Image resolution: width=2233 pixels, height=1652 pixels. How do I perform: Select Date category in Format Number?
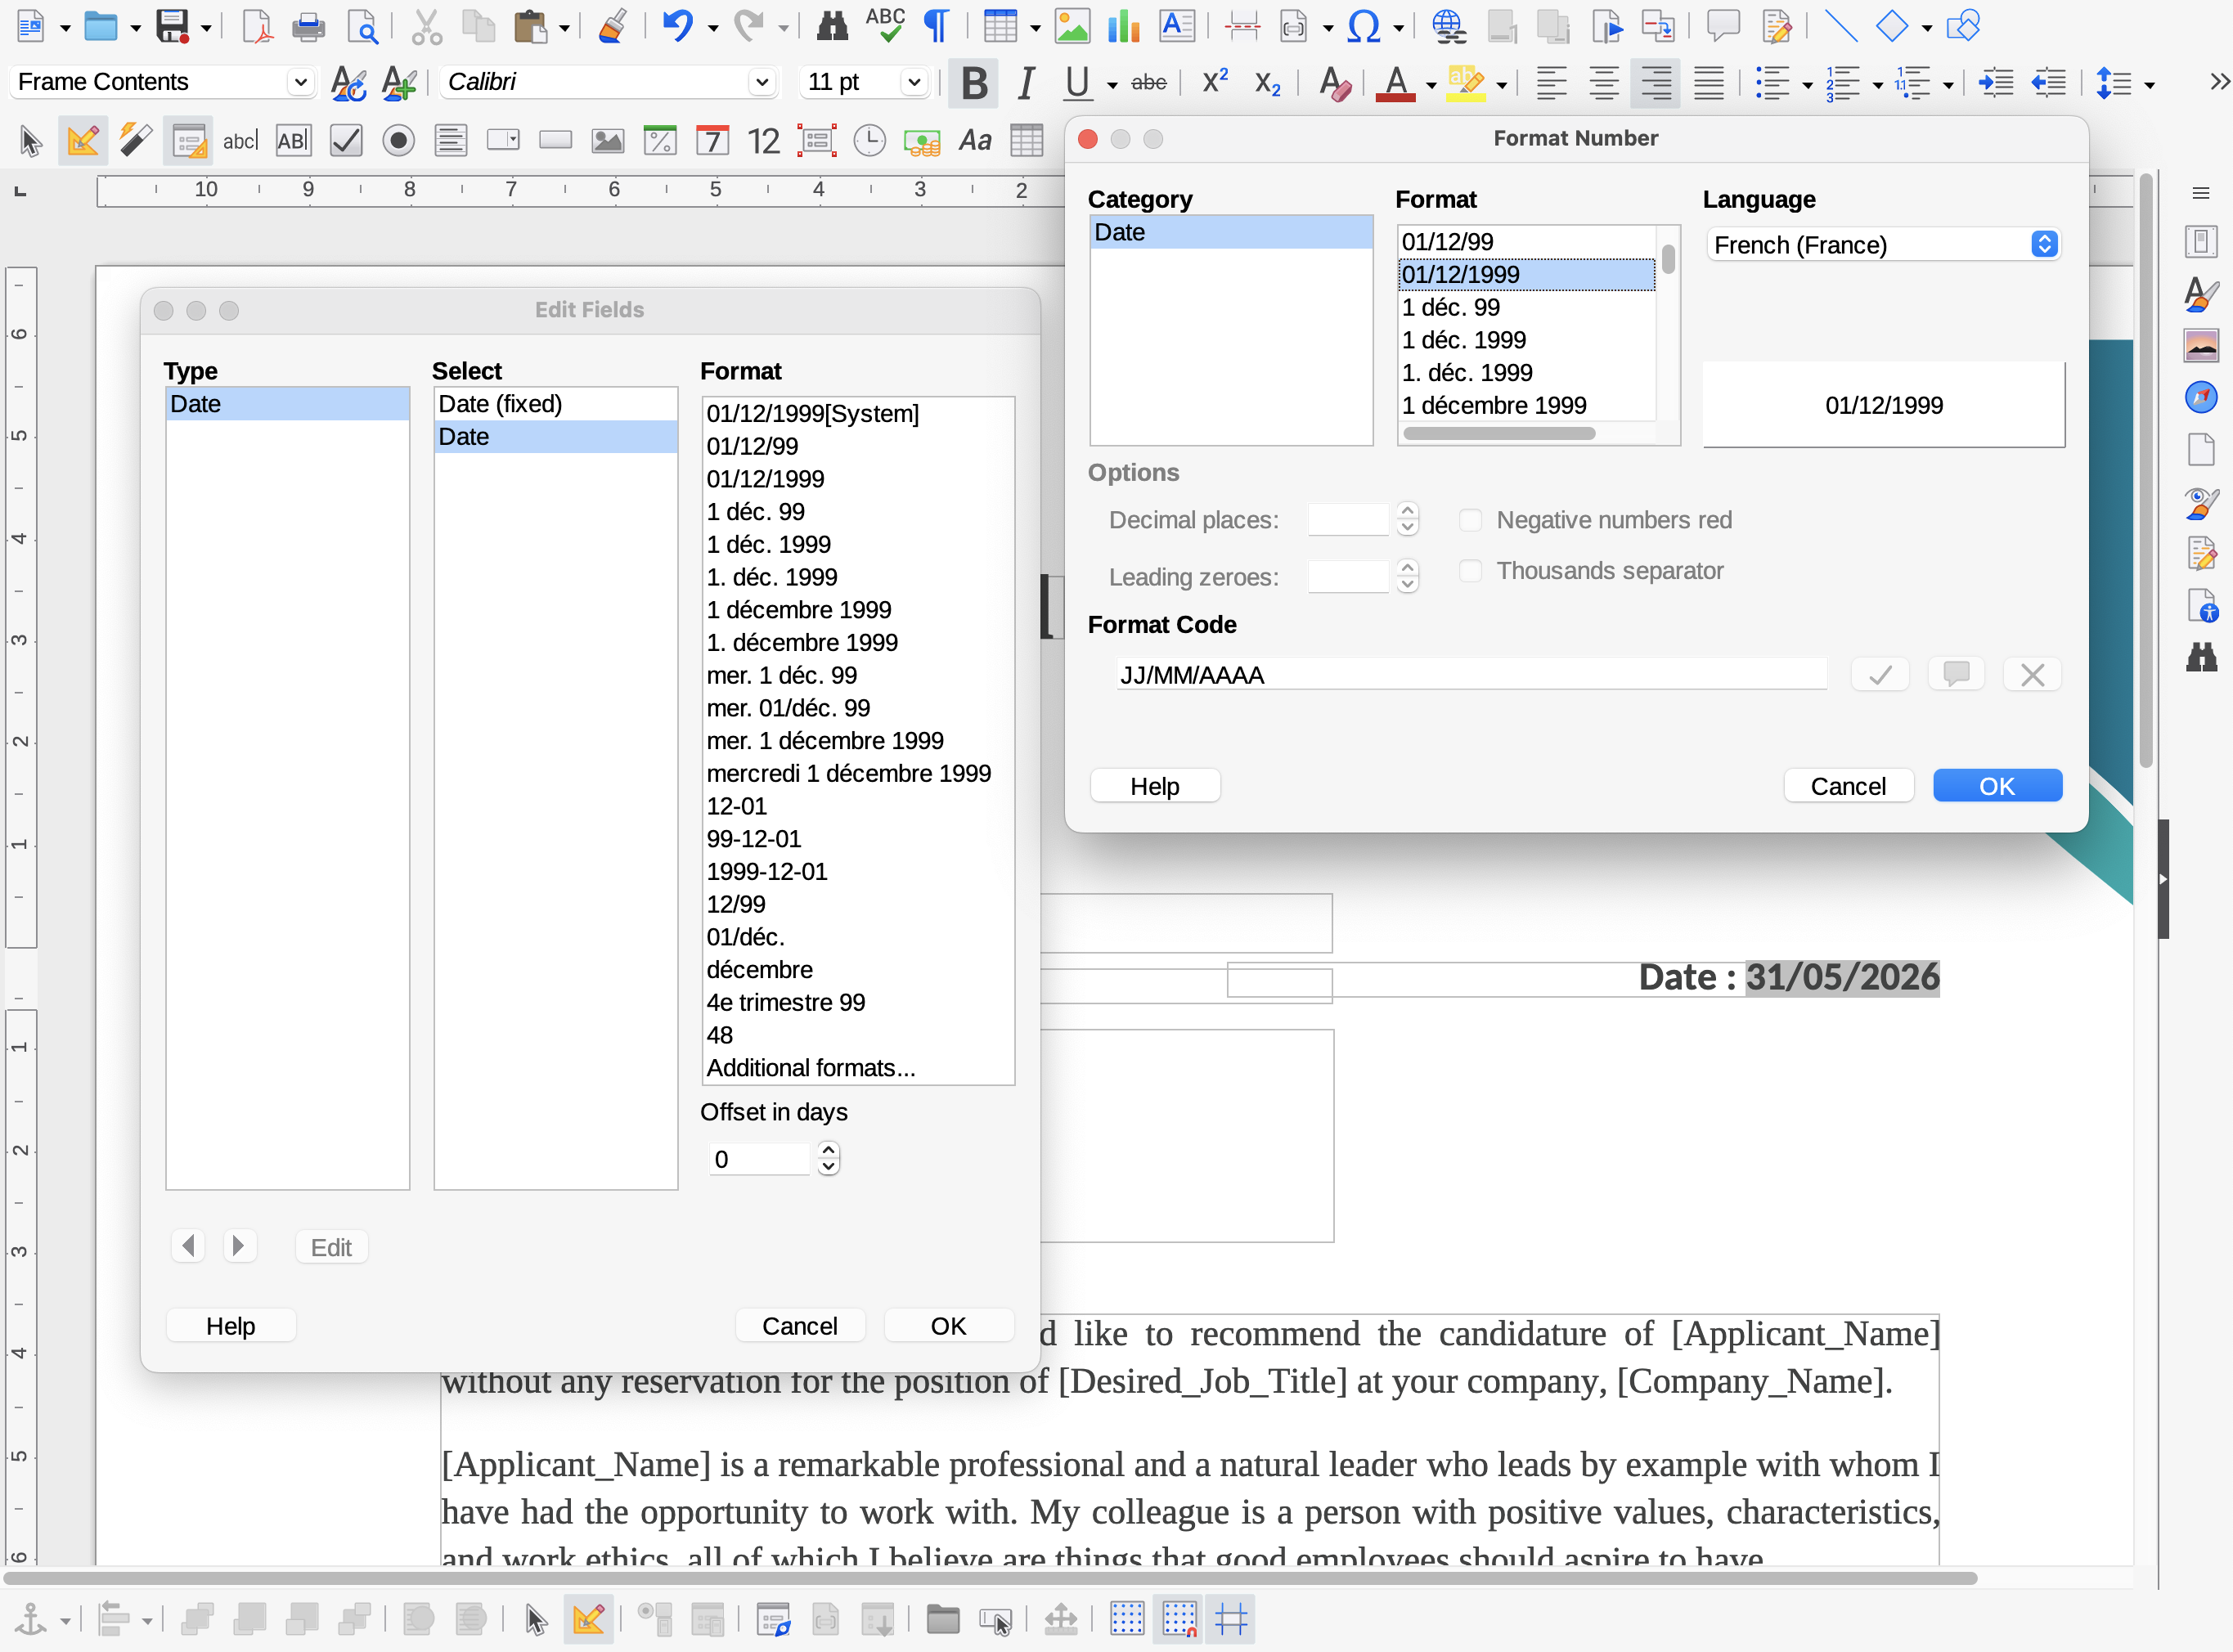pos(1231,232)
